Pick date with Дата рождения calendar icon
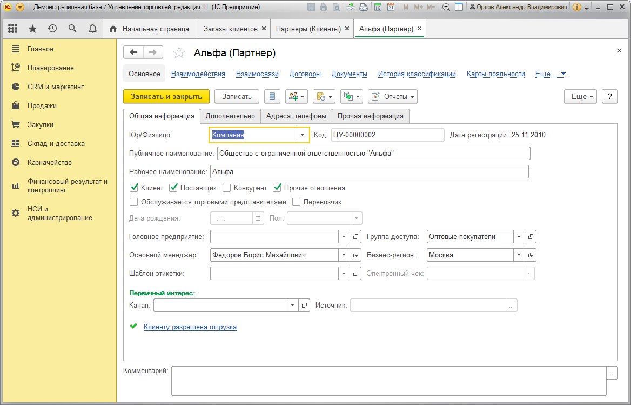Screen dimensions: 631x405 pos(258,218)
